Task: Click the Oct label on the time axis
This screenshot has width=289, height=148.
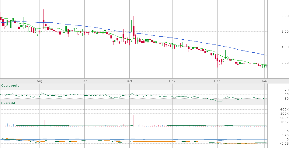Action: pyautogui.click(x=130, y=81)
